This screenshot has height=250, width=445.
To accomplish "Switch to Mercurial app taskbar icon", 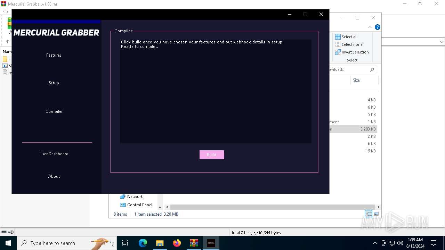I will tap(211, 243).
